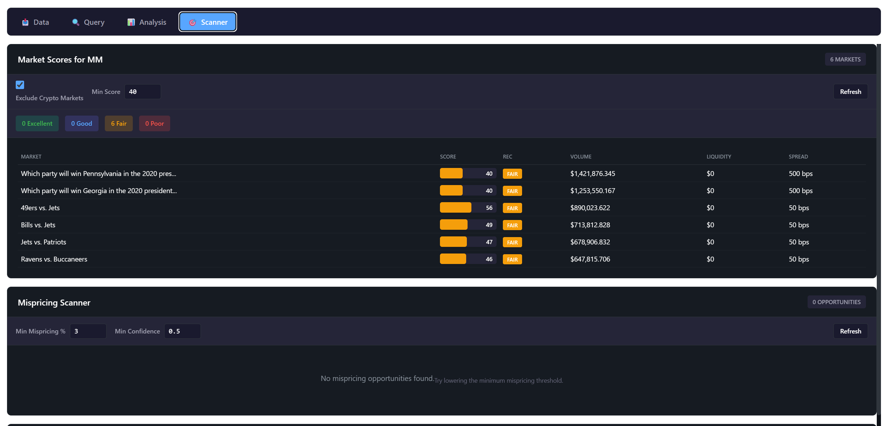Click score value 56 on 49ers row
The image size is (889, 426).
489,208
